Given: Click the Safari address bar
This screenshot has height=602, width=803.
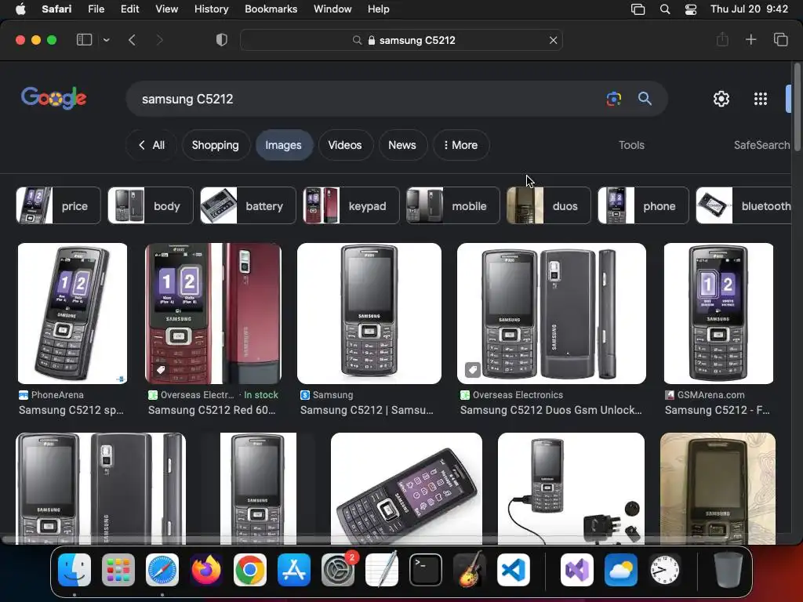Looking at the screenshot, I should coord(401,40).
